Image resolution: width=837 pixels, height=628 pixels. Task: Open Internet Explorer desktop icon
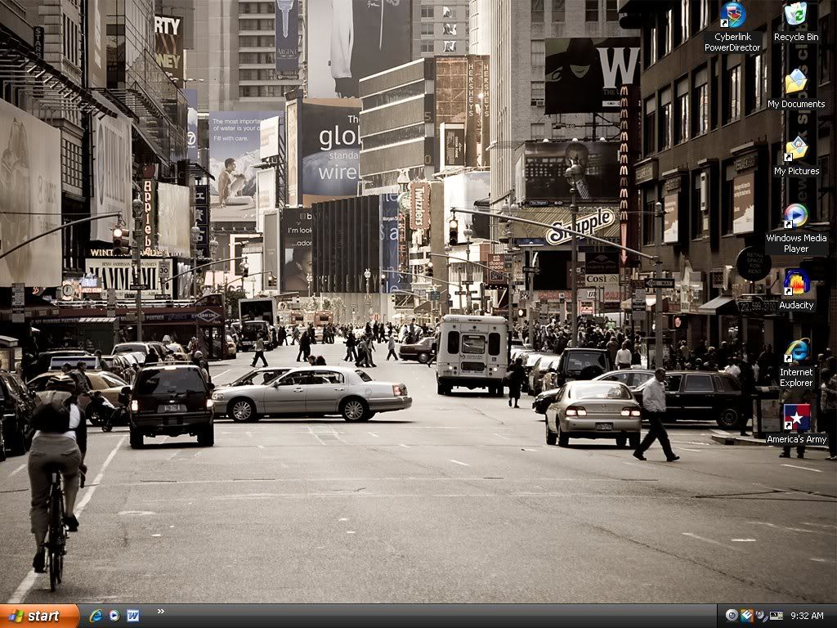796,362
